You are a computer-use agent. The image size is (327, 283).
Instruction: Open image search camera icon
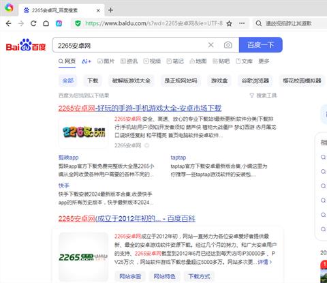pos(228,45)
